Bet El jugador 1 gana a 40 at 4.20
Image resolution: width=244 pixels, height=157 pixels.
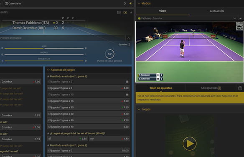coord(89,120)
